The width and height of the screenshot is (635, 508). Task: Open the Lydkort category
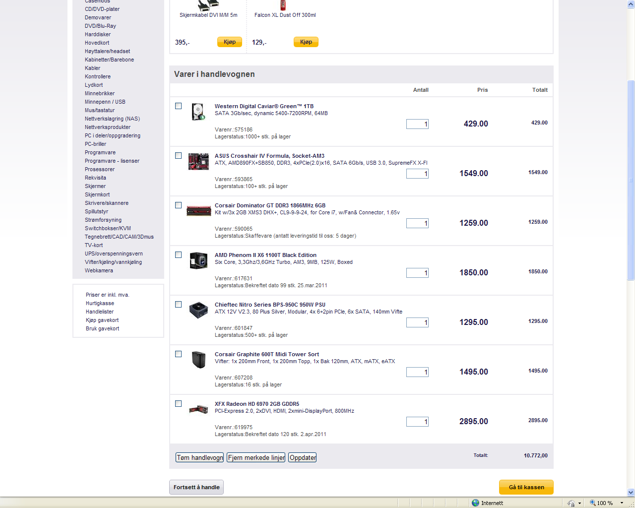coord(94,85)
